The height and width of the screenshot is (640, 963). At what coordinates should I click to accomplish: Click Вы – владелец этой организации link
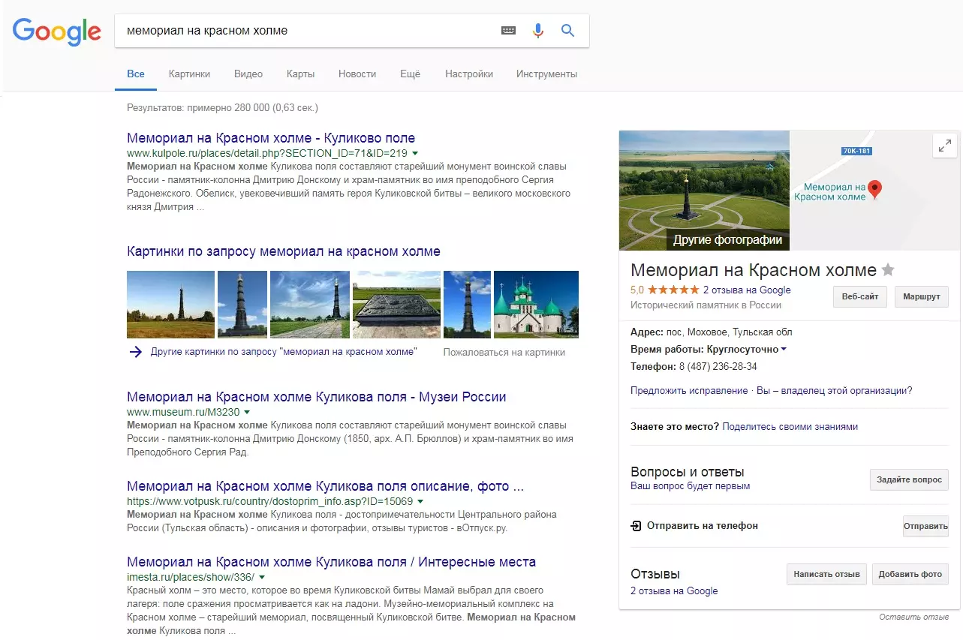(835, 390)
